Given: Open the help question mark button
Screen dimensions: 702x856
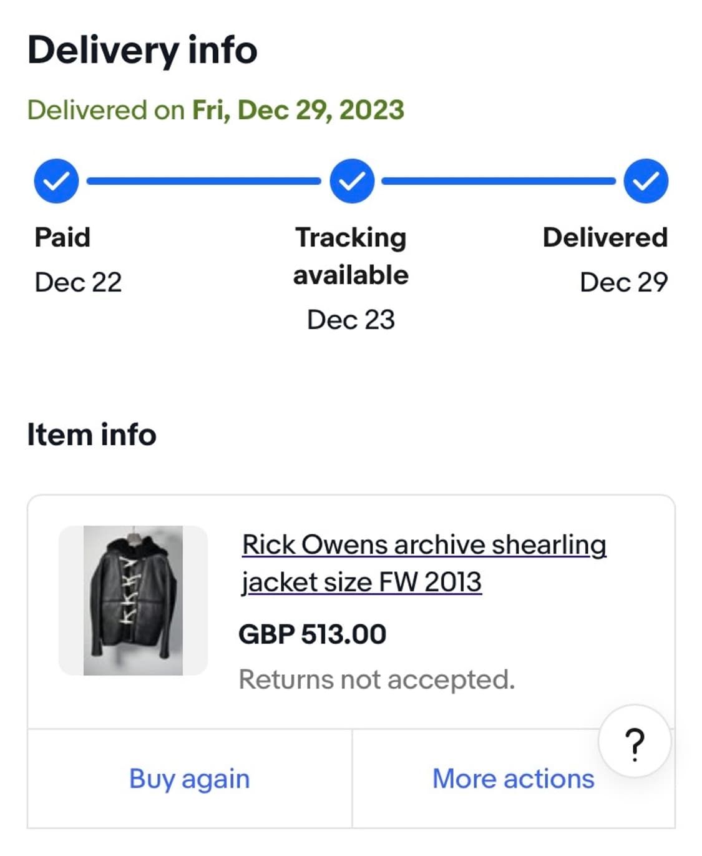Looking at the screenshot, I should click(x=635, y=743).
